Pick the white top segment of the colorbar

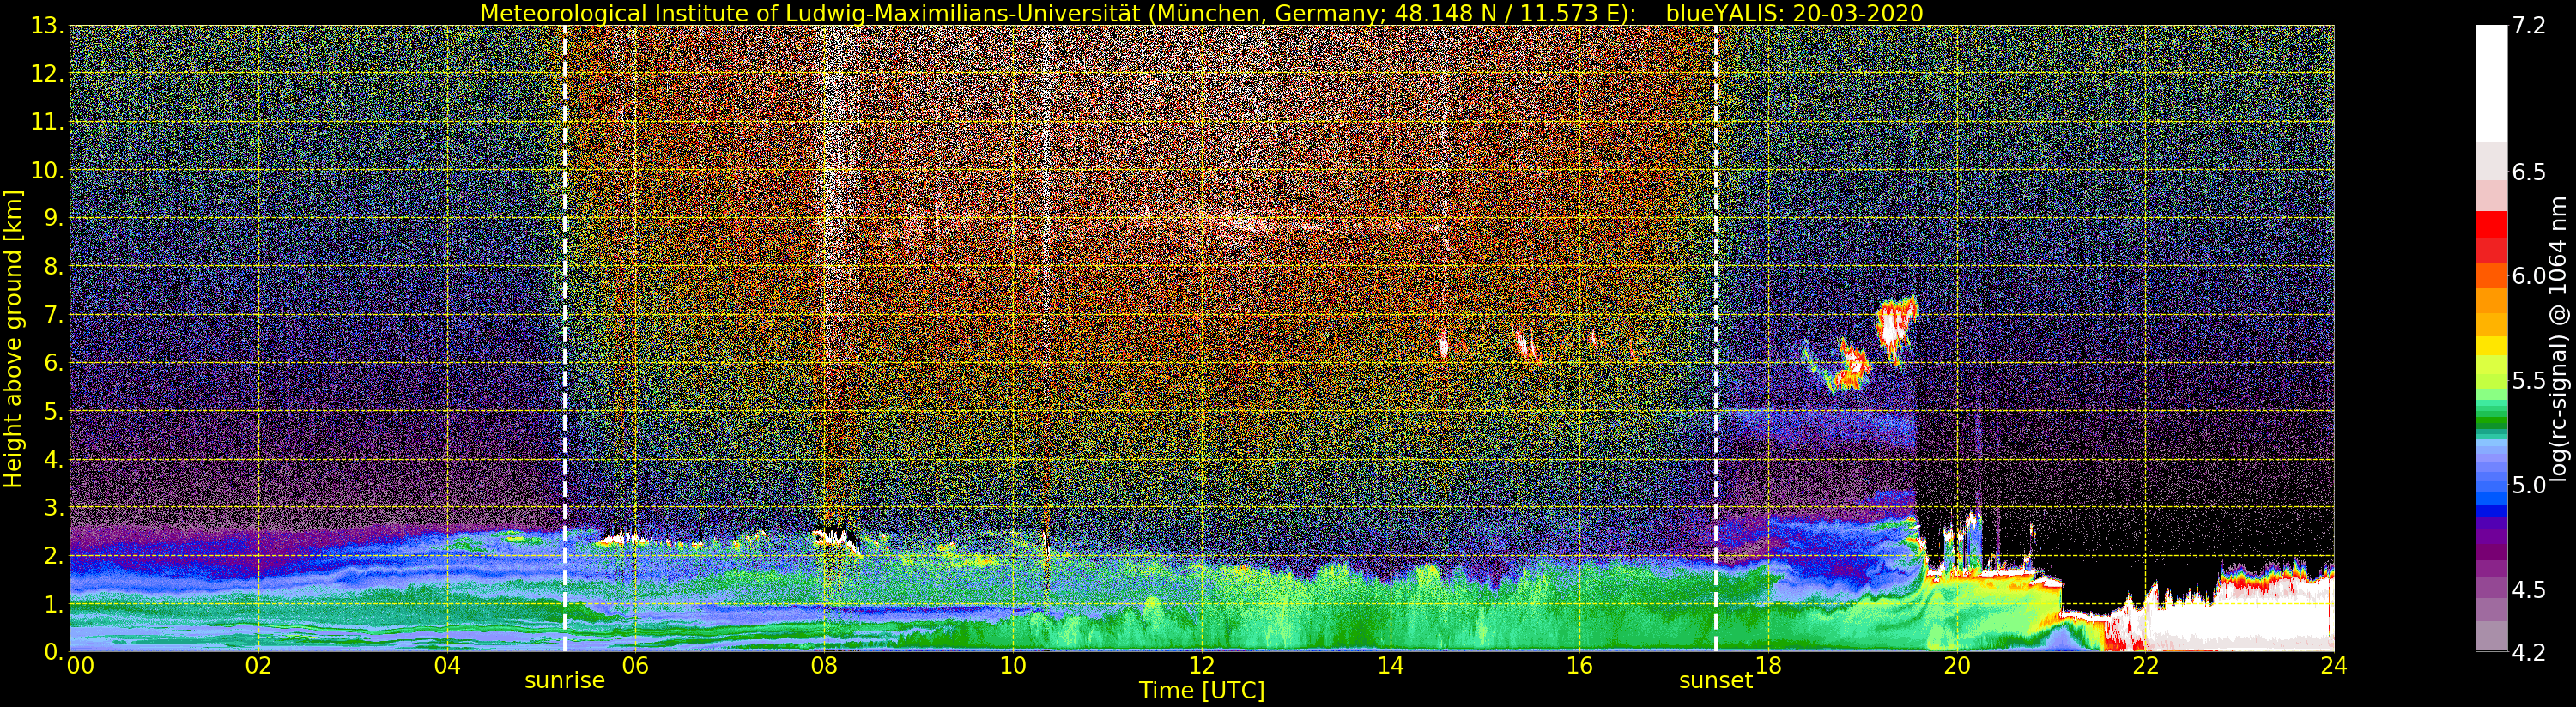[x=2491, y=84]
